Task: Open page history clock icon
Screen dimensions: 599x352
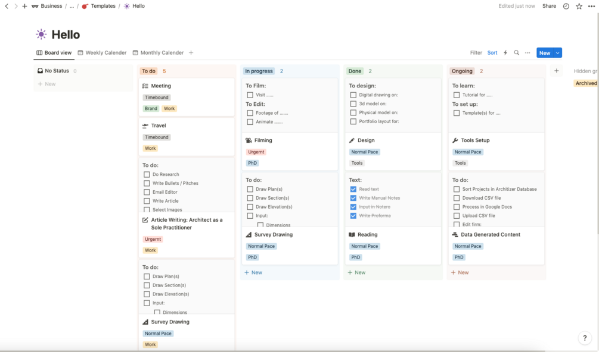Action: click(x=566, y=6)
